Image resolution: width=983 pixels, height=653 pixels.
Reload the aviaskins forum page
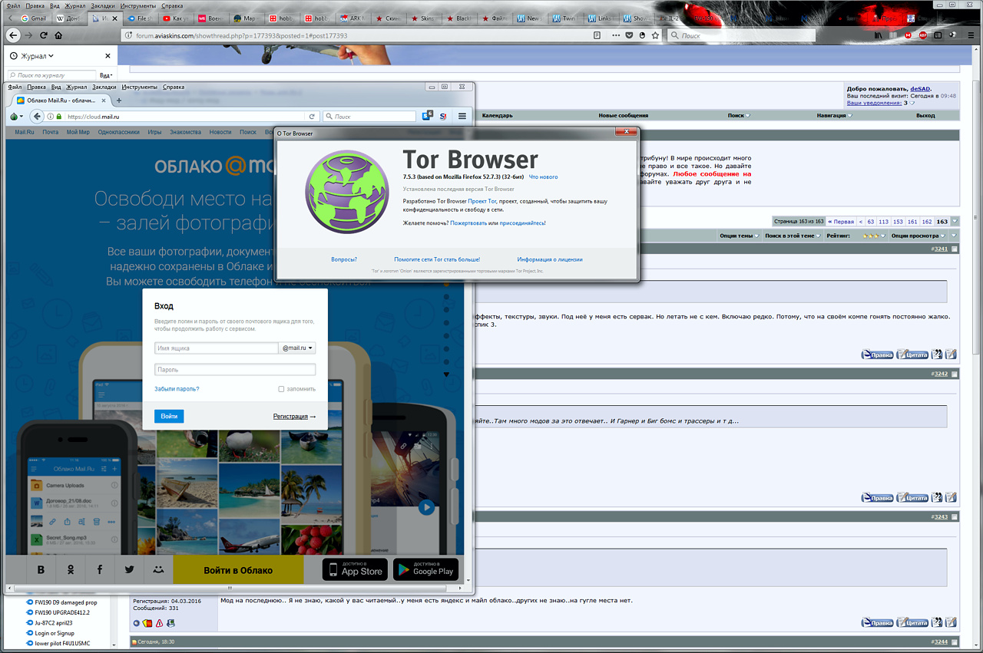[x=43, y=35]
